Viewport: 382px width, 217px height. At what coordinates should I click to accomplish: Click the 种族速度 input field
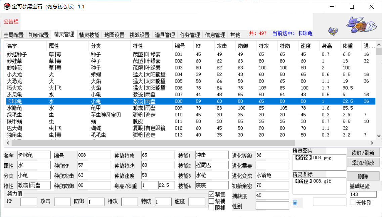pos(158,175)
